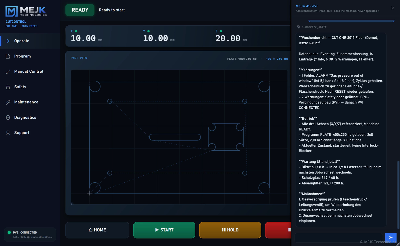
Task: Click the PART VIEW heading
Action: click(x=79, y=58)
